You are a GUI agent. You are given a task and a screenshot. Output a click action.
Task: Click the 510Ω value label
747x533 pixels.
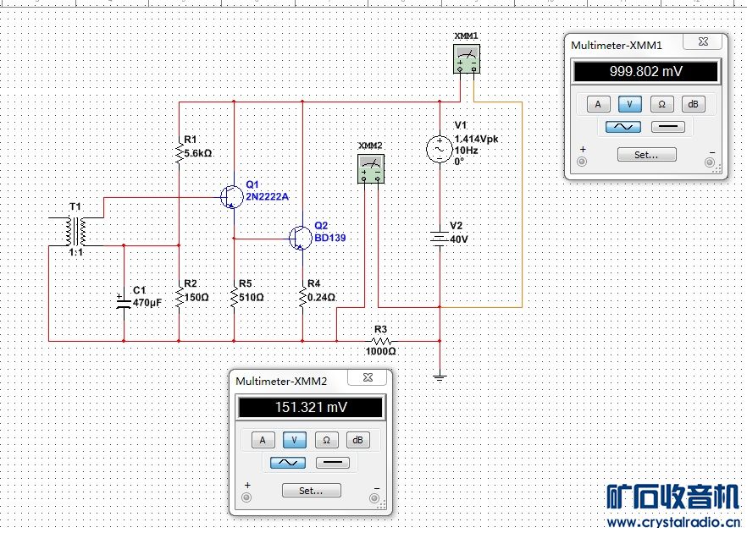tap(252, 298)
